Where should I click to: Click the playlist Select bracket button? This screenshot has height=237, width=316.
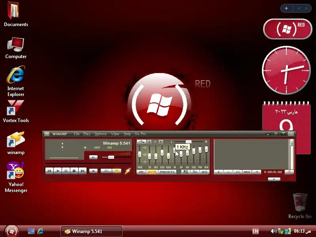[238, 172]
